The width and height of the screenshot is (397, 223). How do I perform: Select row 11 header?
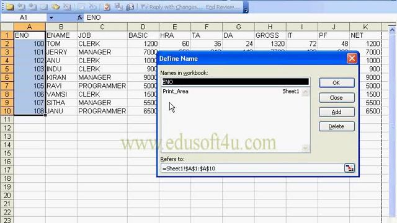[7, 120]
